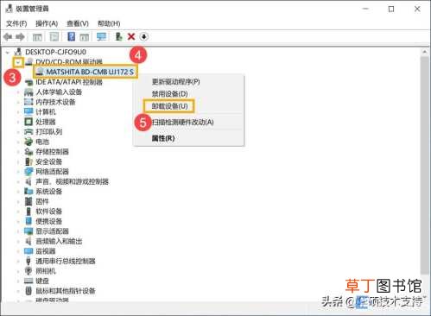
Task: Click the down-arrow disable device toolbar icon
Action: point(144,36)
